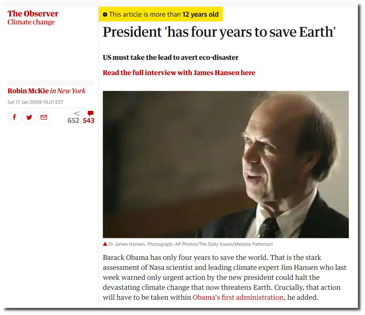The height and width of the screenshot is (315, 365).
Task: Click the photo caption Dr James Hansen
Action: tap(191, 244)
